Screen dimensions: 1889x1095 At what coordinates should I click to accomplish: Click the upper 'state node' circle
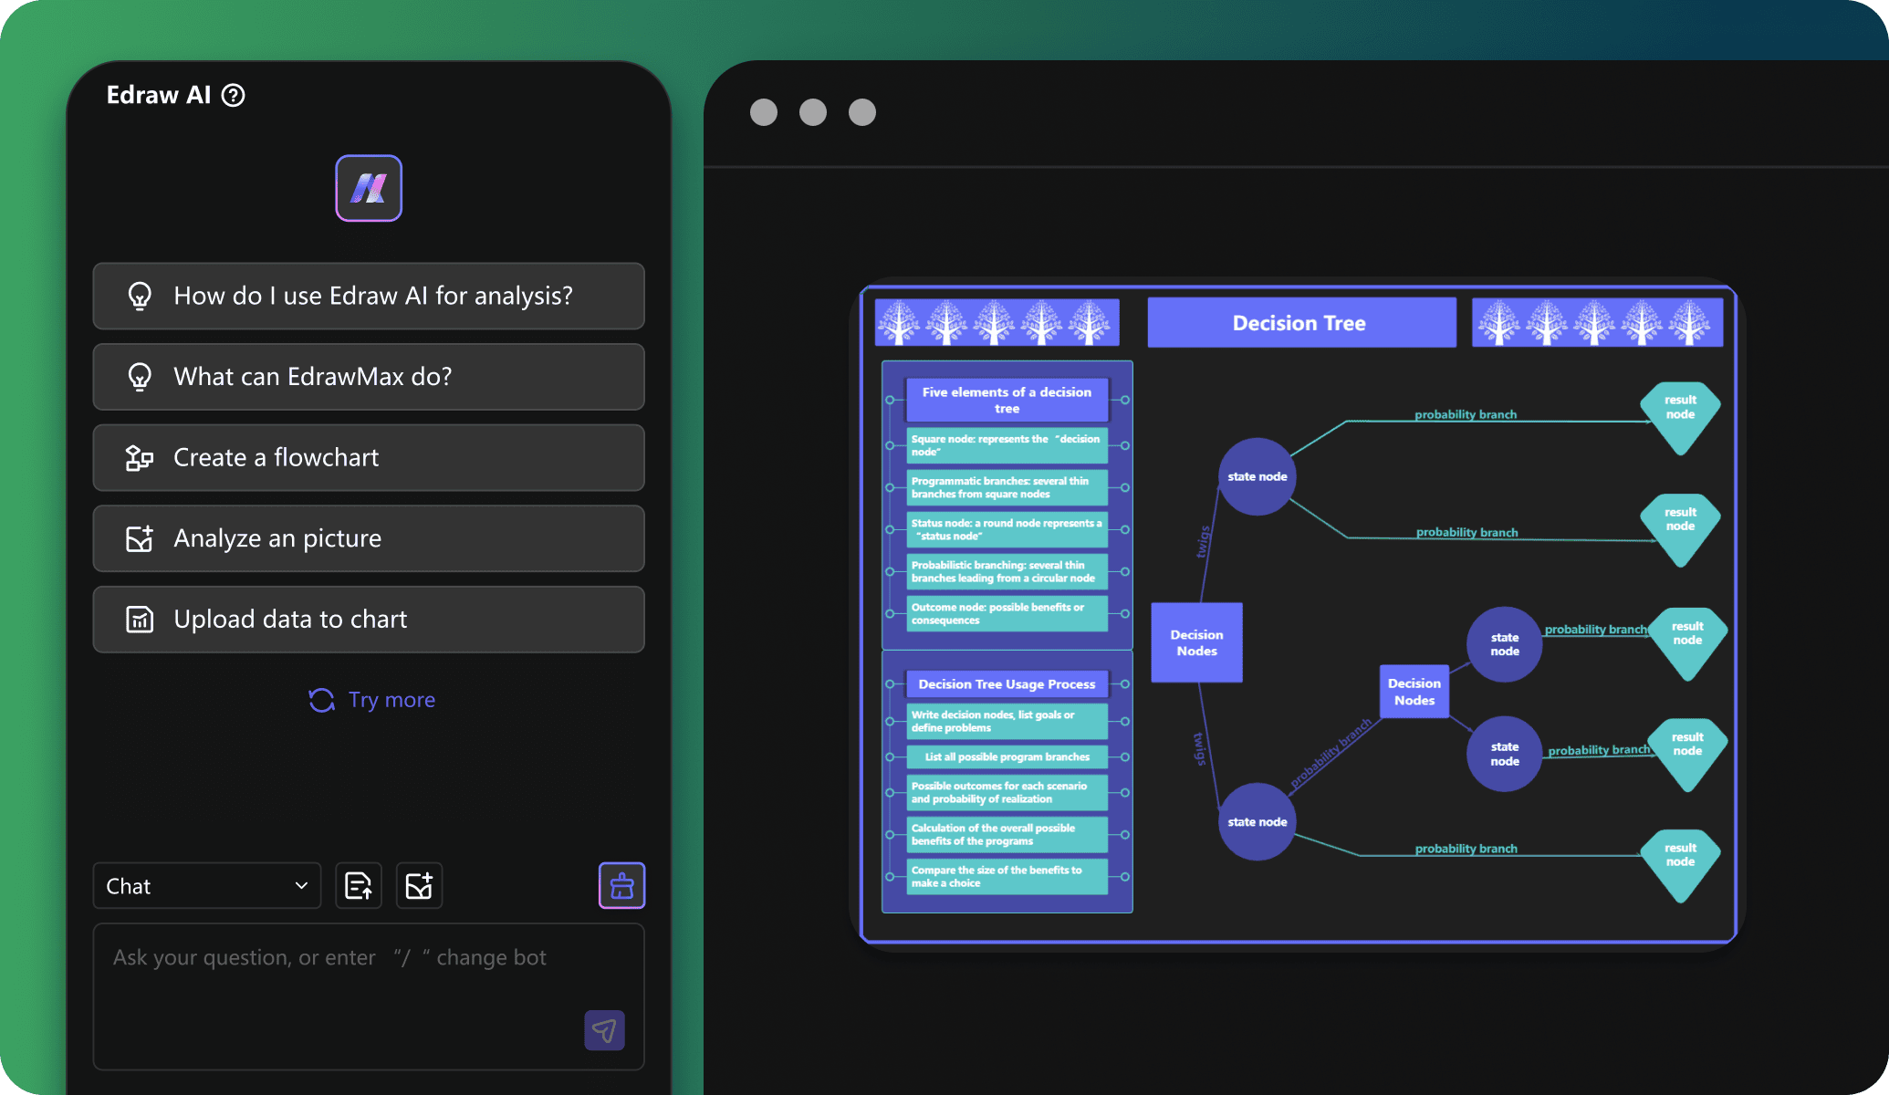coord(1258,476)
